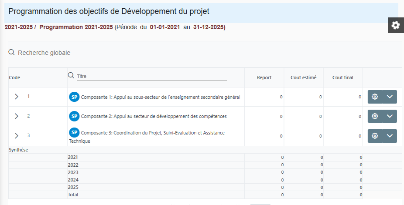404x205 pixels.
Task: Open the dropdown arrow for Composante 1 actions
Action: [390, 97]
